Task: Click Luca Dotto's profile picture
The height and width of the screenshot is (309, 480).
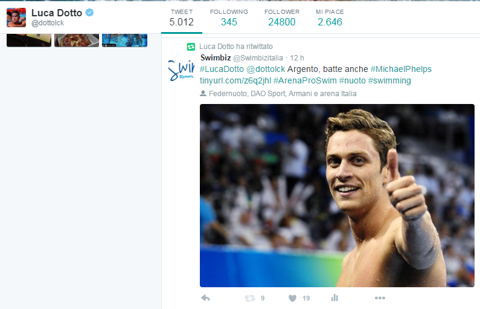Action: (16, 18)
